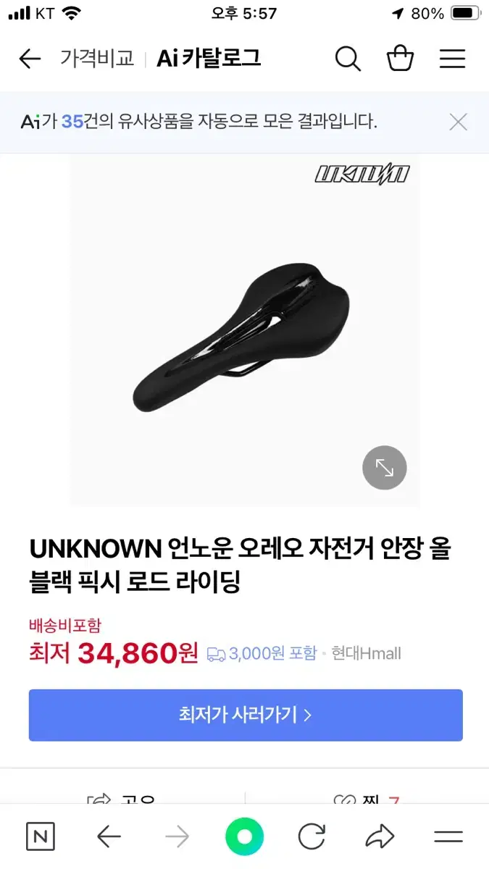The height and width of the screenshot is (869, 489).
Task: Open Naver home N icon
Action: point(41,837)
